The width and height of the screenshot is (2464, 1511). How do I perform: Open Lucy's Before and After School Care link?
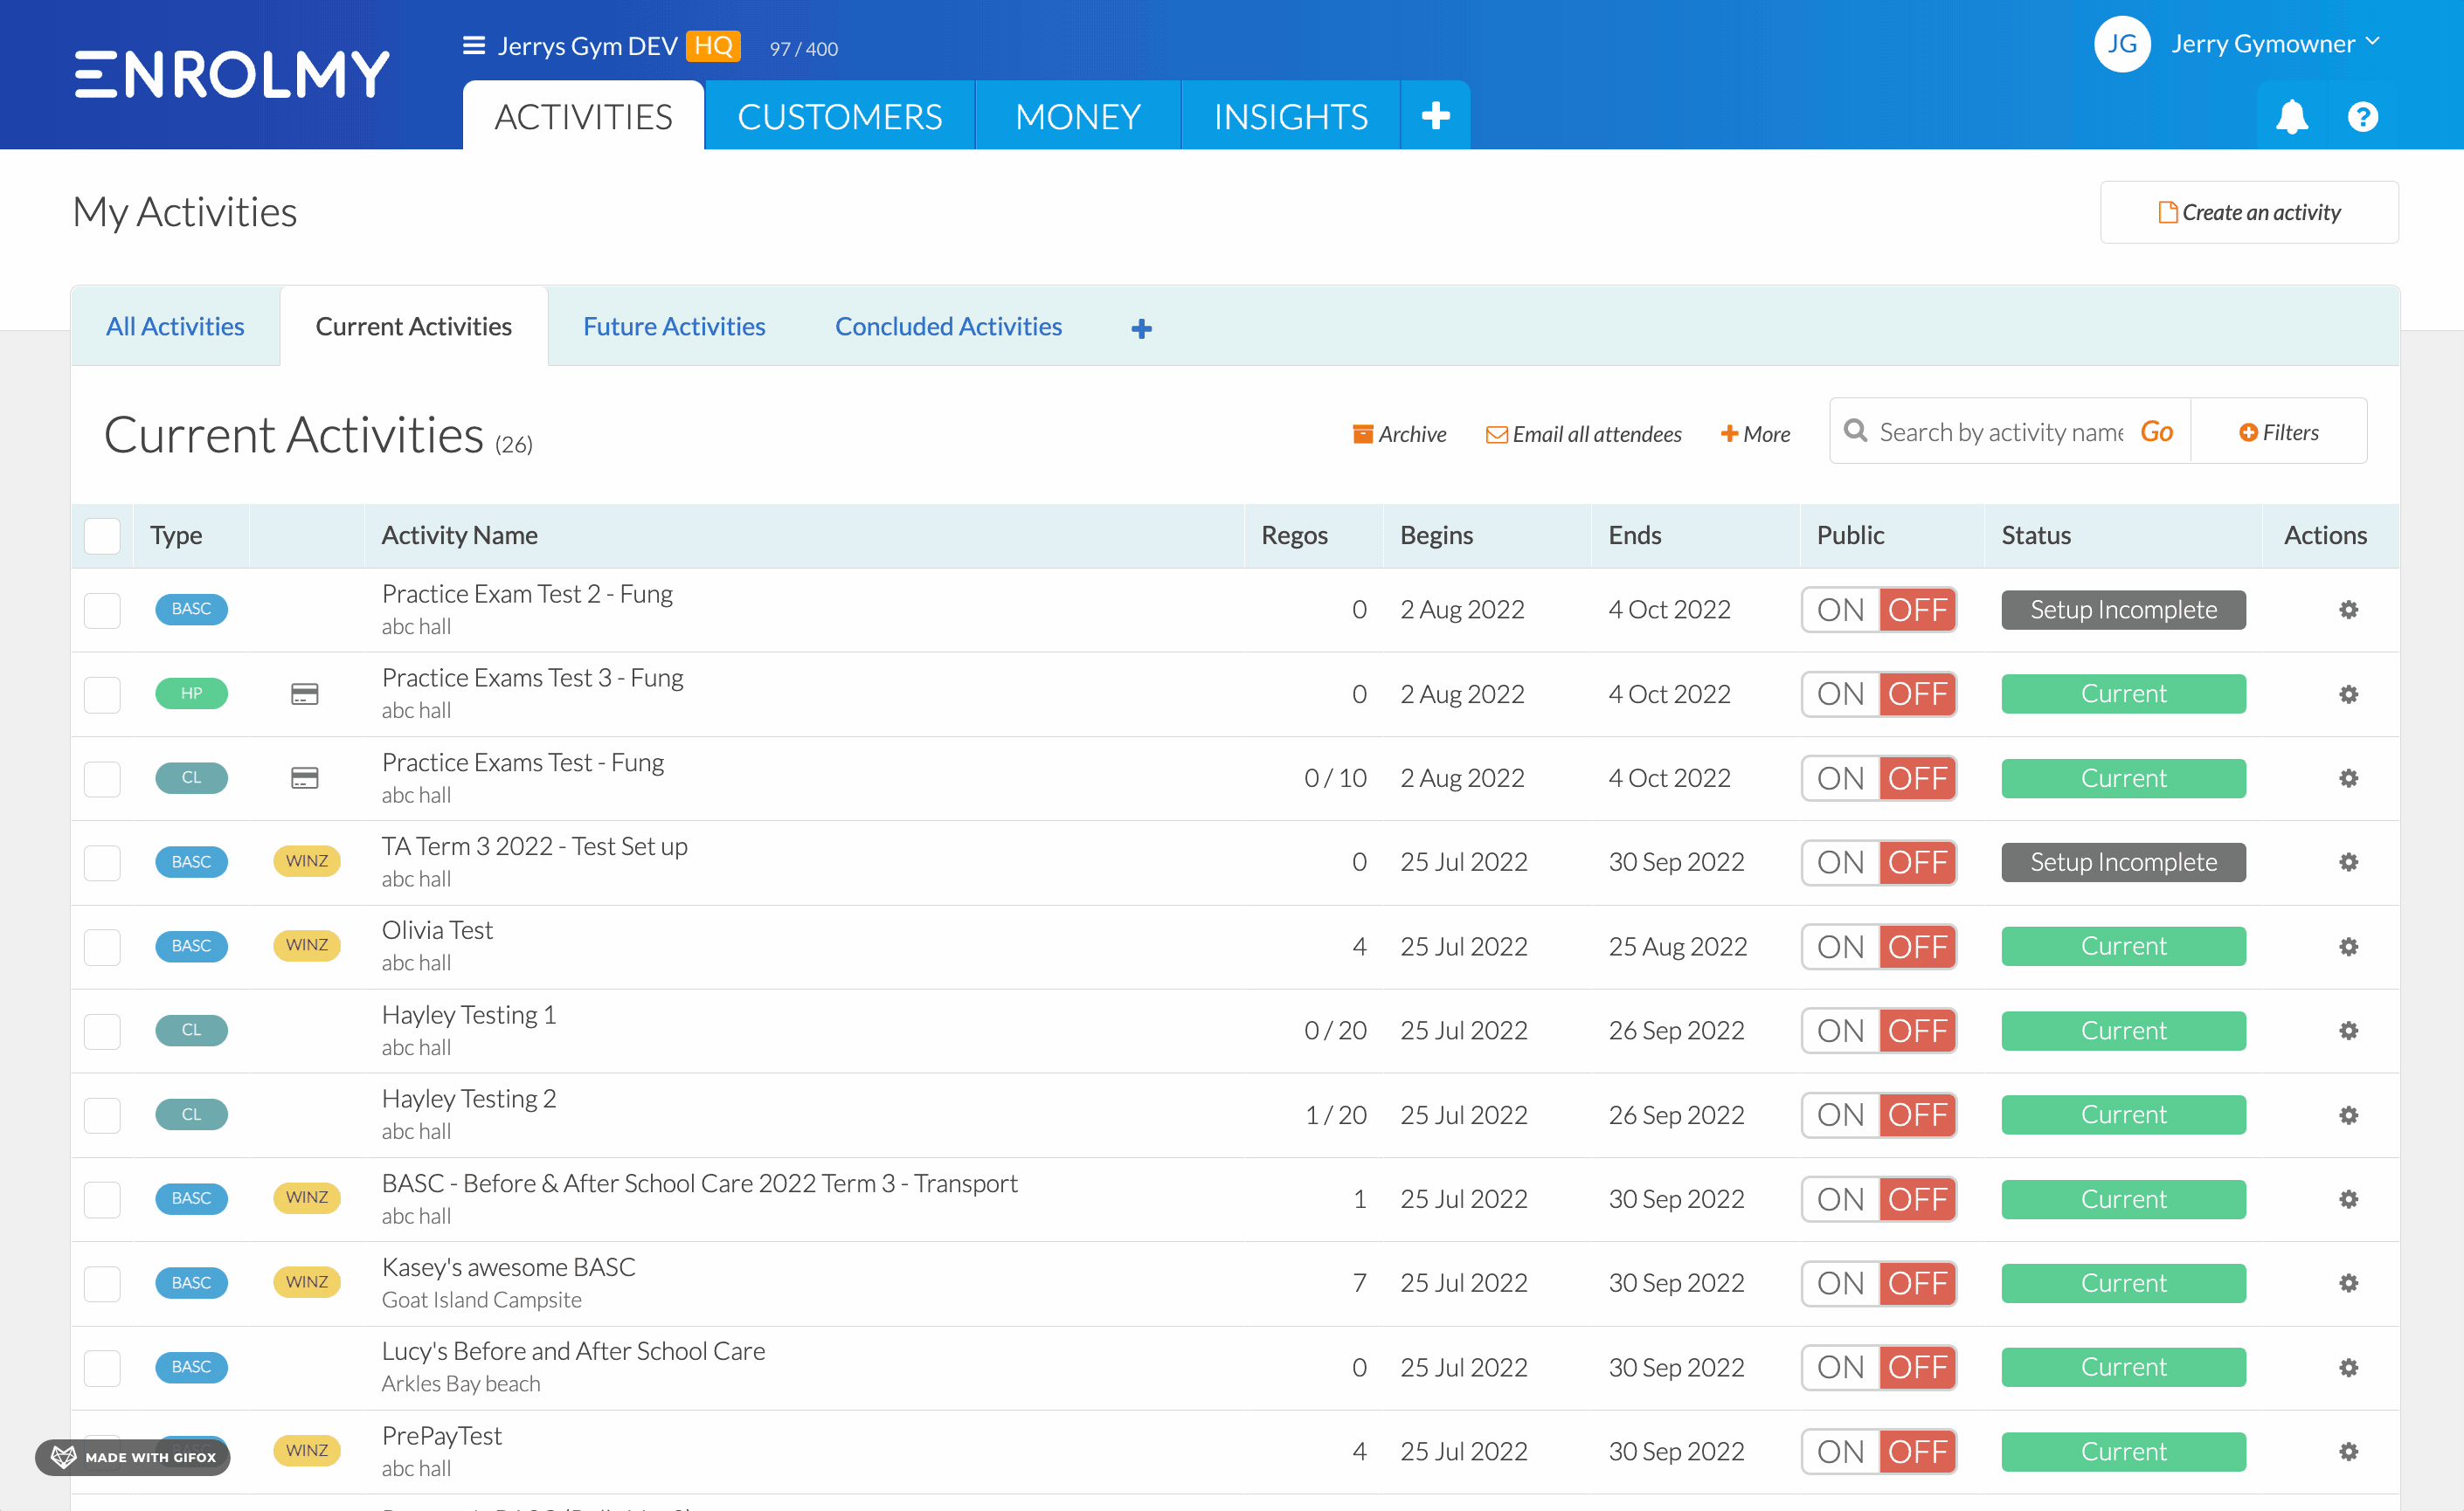(573, 1351)
